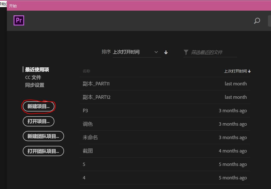Toggle sort direction arrow beside the sort dropdown

166,52
